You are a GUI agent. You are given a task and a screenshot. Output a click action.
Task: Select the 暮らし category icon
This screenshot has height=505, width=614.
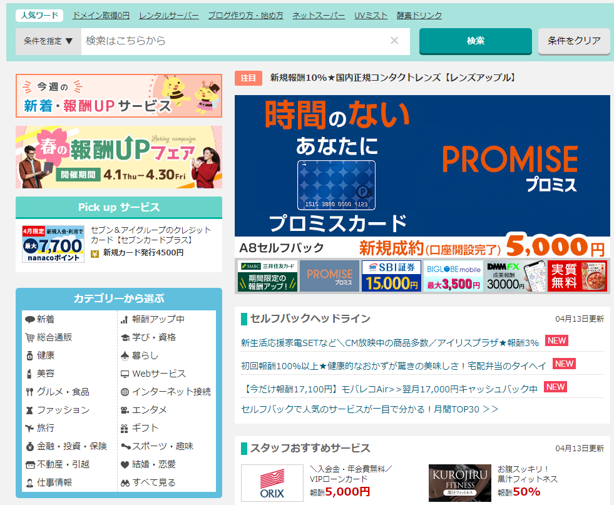click(125, 355)
